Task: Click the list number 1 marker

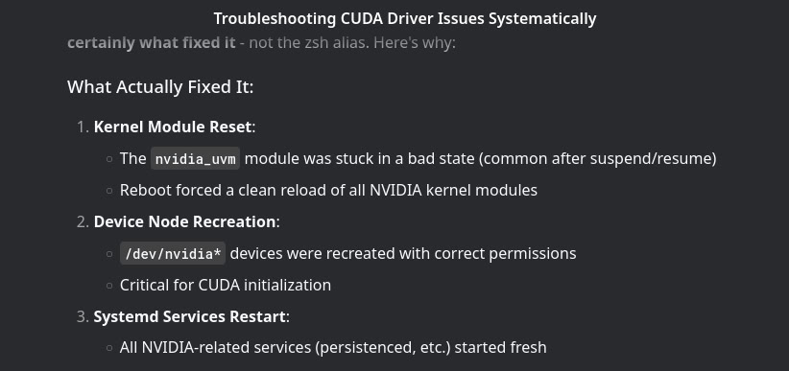Action: [x=83, y=127]
